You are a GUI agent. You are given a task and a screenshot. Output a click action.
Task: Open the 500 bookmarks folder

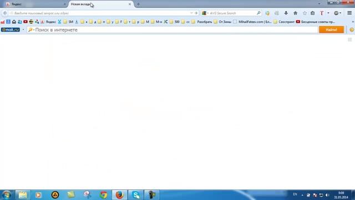tap(174, 22)
